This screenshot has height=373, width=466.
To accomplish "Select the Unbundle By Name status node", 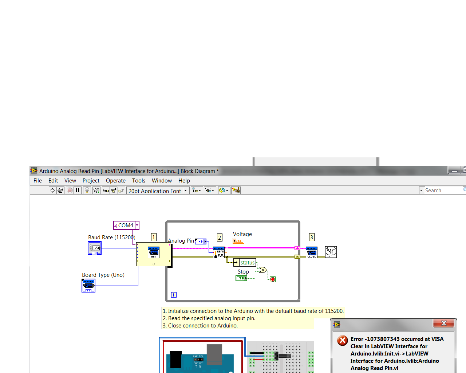I will 245,263.
